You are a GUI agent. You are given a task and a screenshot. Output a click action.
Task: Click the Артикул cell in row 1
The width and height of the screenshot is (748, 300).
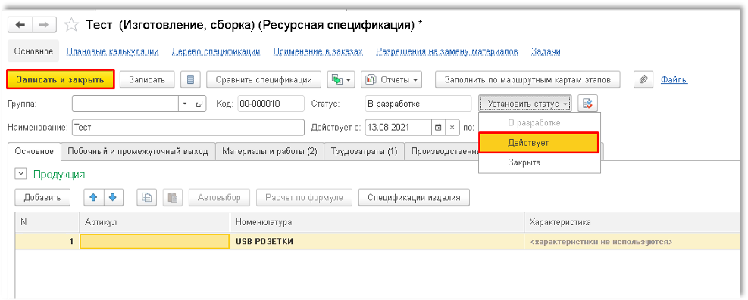pyautogui.click(x=155, y=242)
